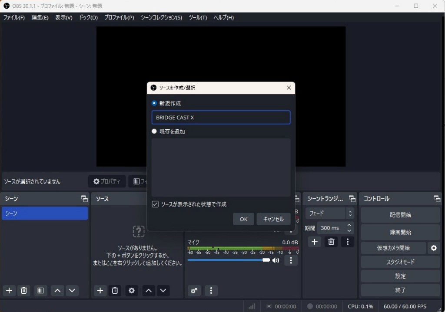Click OK in the source dialog
445x312 pixels.
point(243,219)
